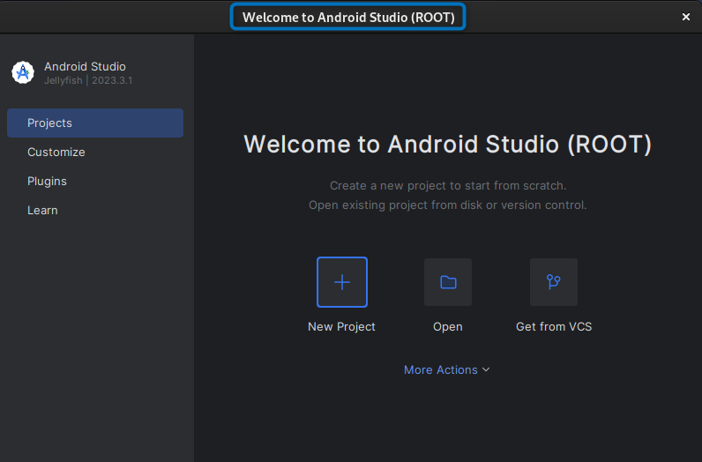Click 'Open existing project from disk or version control.' text
702x462 pixels.
point(448,205)
